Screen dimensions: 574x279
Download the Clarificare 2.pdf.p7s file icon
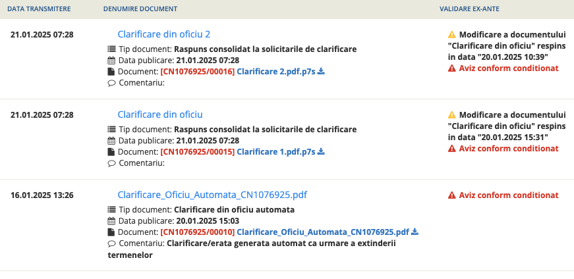322,72
